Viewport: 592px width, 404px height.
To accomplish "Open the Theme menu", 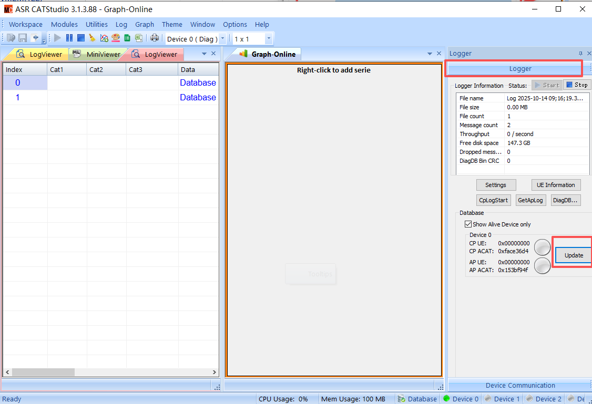I will [172, 25].
